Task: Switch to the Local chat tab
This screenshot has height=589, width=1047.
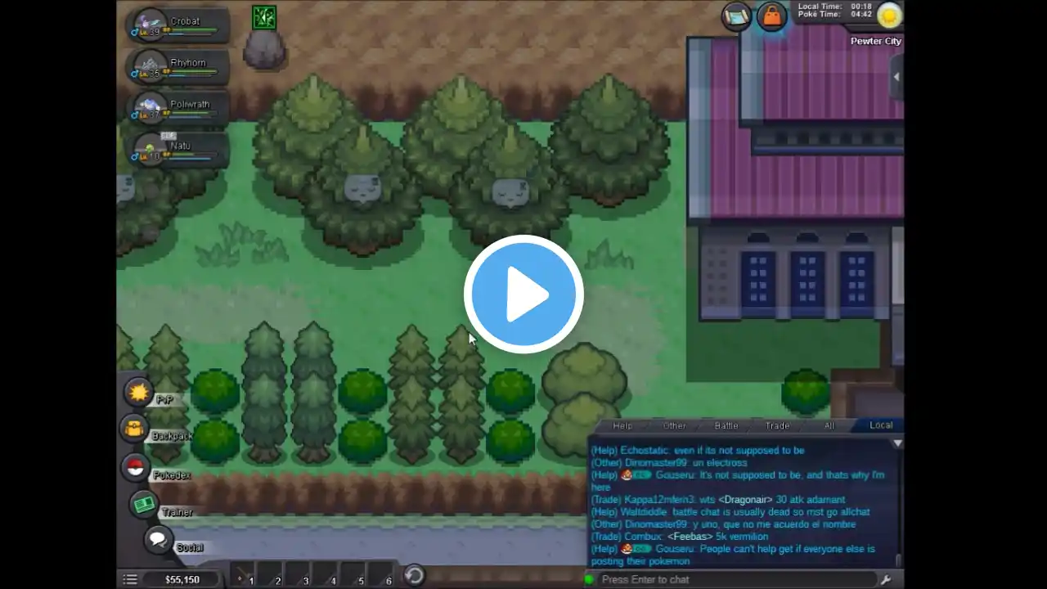Action: (x=881, y=425)
